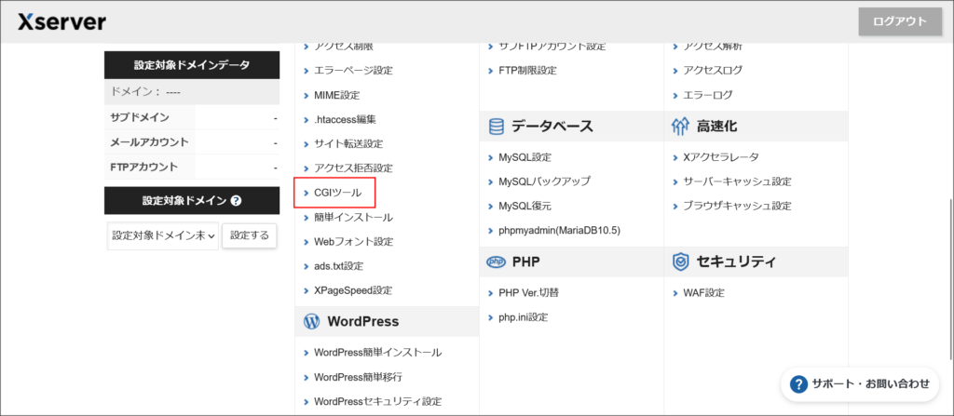Open WordPress簡単インストール link

coord(377,353)
